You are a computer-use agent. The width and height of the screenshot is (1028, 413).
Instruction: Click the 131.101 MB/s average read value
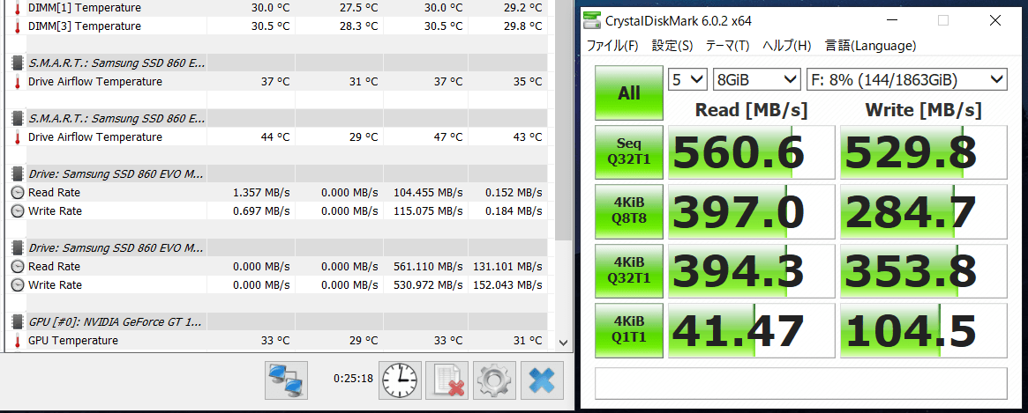coord(507,267)
